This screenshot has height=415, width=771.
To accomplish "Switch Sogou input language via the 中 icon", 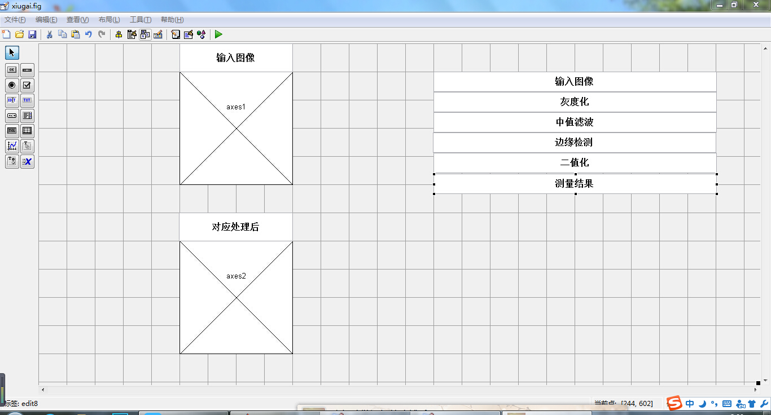I will coord(690,404).
